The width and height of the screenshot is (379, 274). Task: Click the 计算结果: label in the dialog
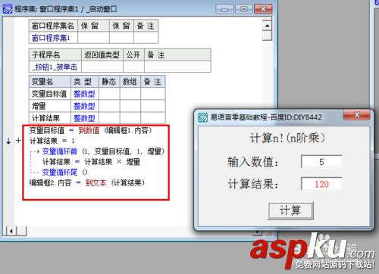[253, 184]
